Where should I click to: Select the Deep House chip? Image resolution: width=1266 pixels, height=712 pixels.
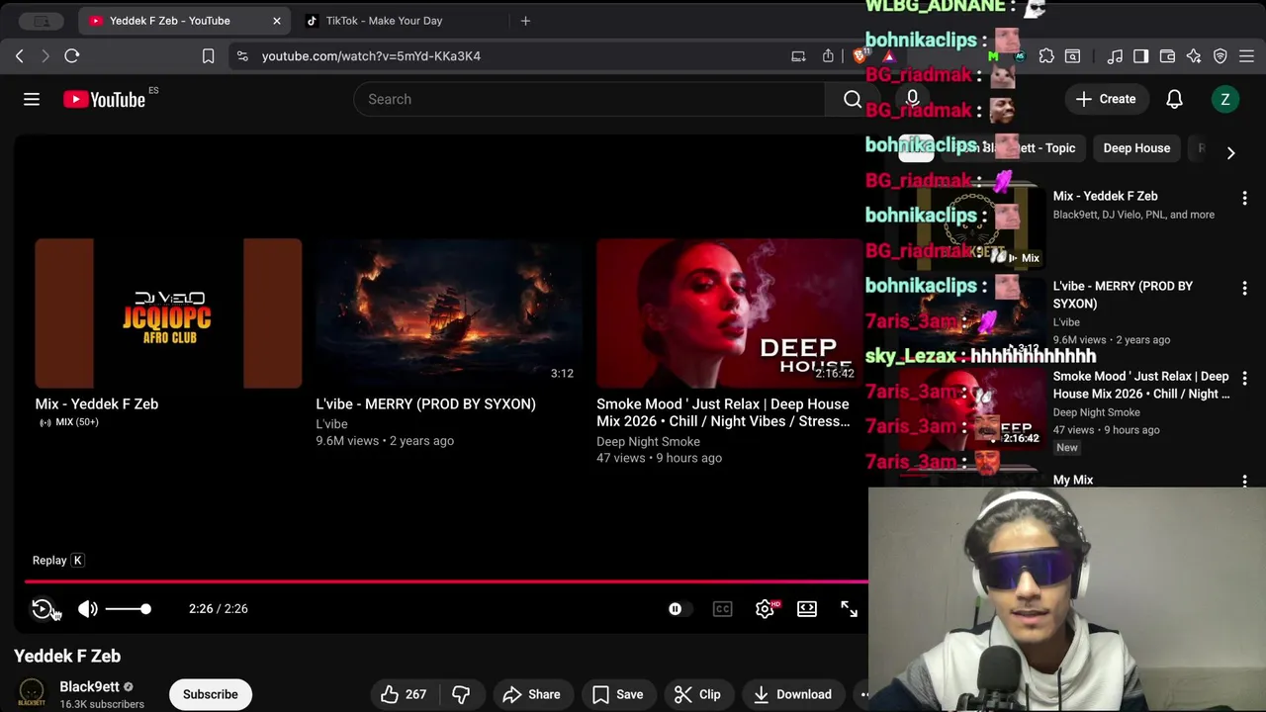pyautogui.click(x=1136, y=148)
